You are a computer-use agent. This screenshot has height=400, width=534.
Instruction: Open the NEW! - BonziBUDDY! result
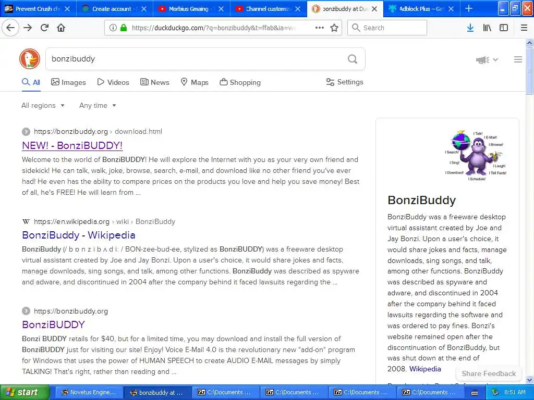(x=72, y=146)
